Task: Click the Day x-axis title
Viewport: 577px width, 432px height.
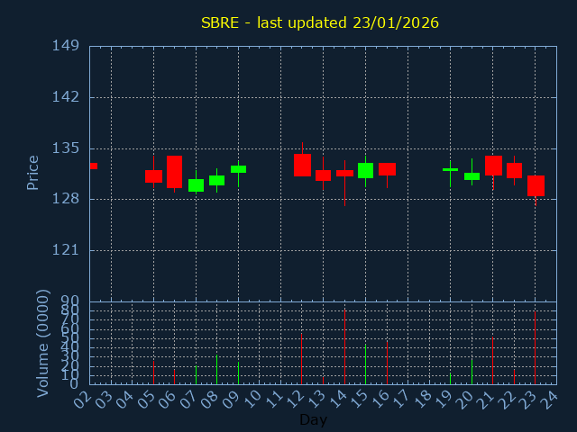Action: tap(313, 419)
